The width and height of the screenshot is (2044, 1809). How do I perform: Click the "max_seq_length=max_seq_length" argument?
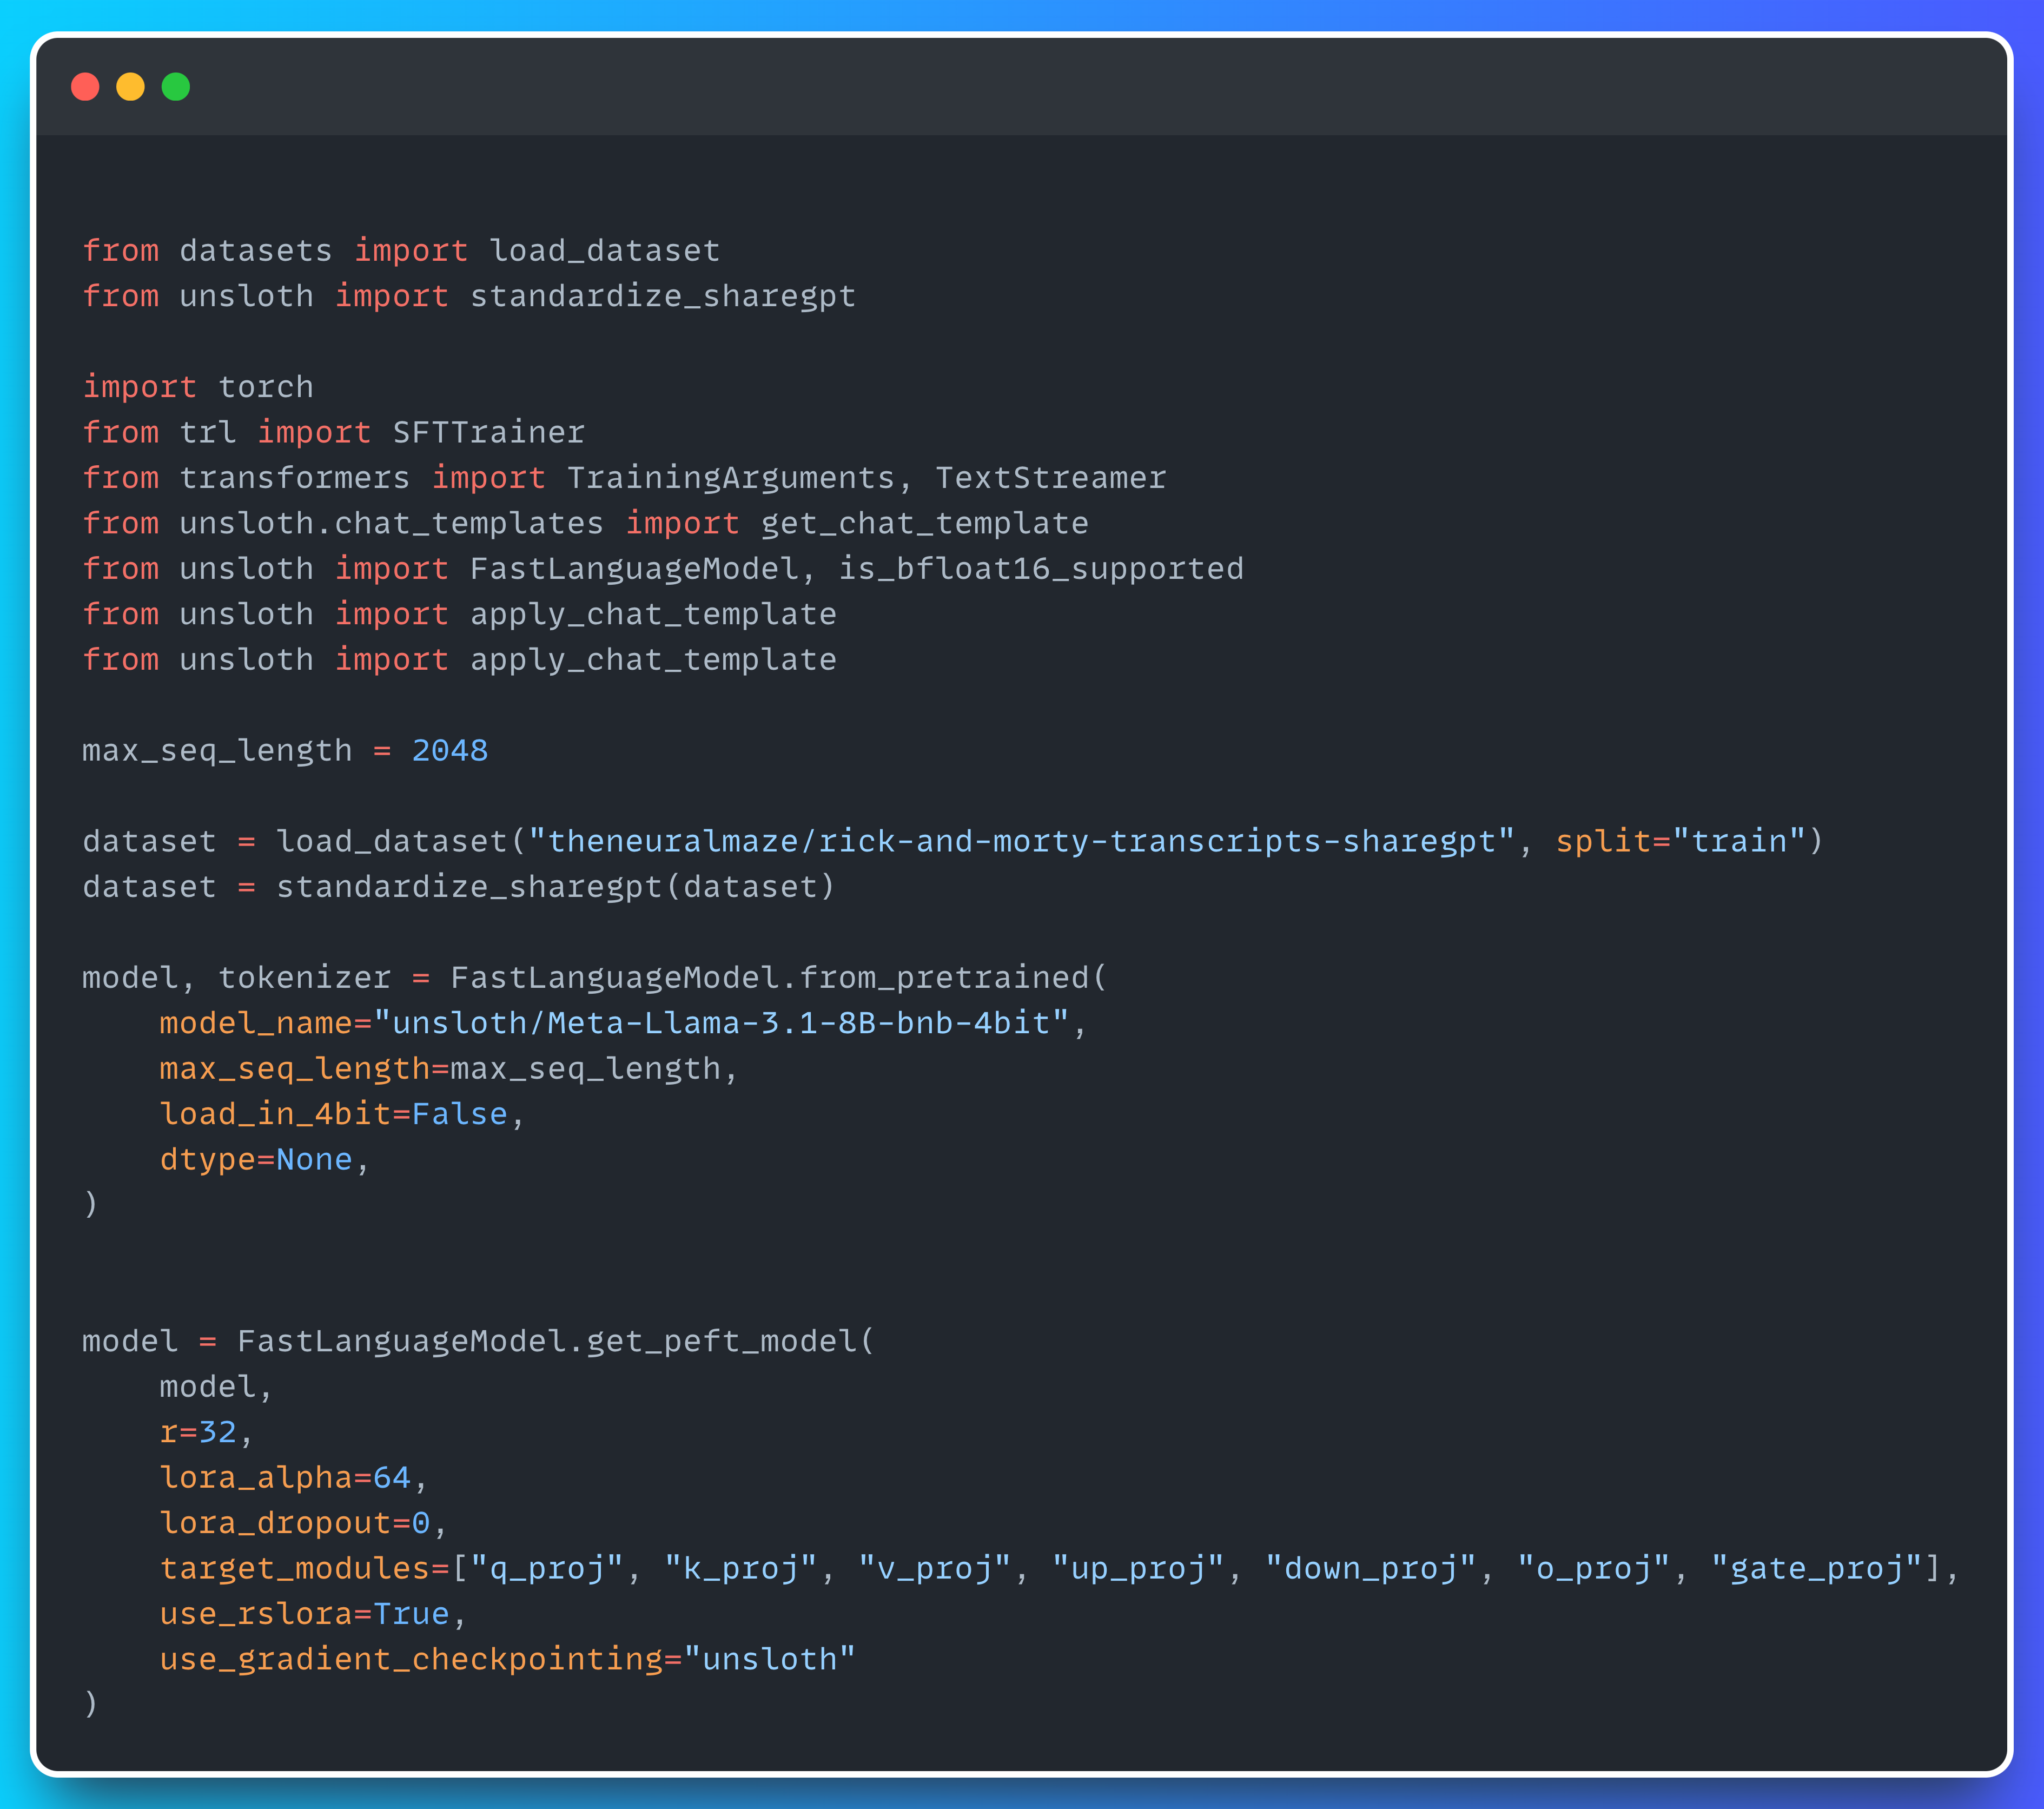(x=441, y=1069)
